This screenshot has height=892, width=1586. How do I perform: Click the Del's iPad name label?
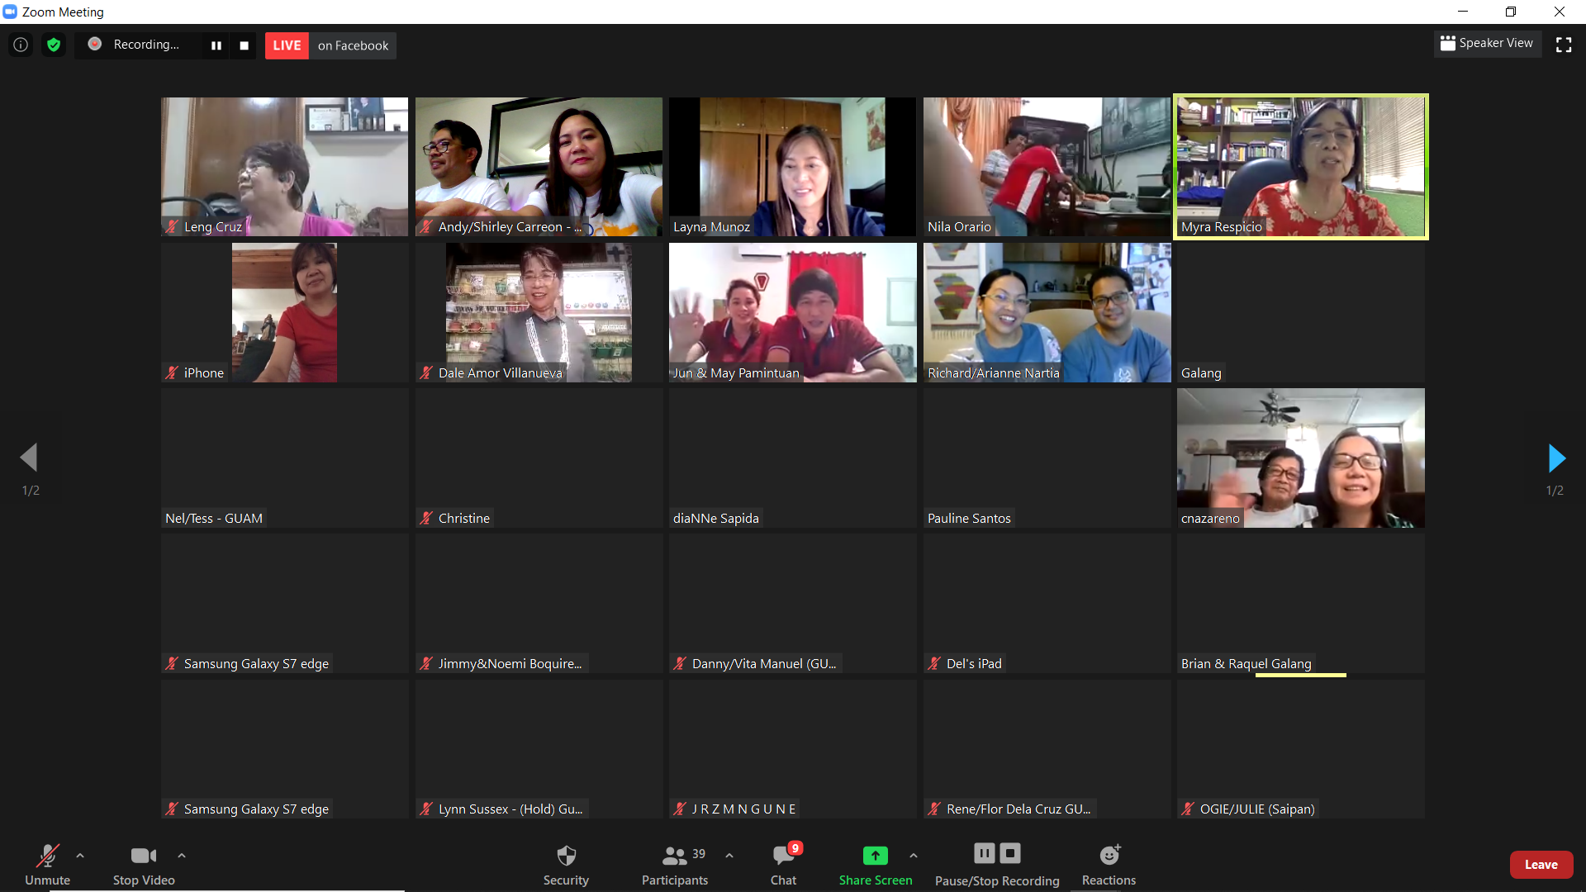pyautogui.click(x=974, y=664)
